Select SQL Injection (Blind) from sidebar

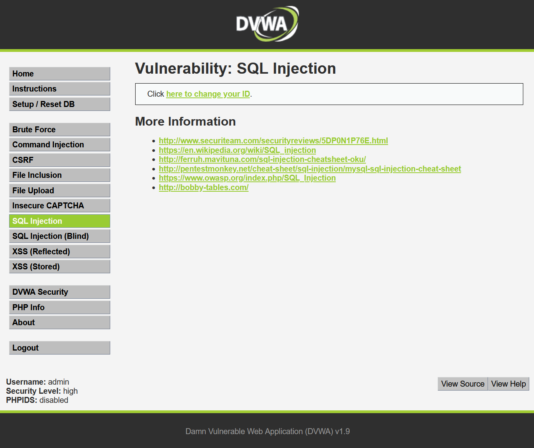pyautogui.click(x=59, y=236)
